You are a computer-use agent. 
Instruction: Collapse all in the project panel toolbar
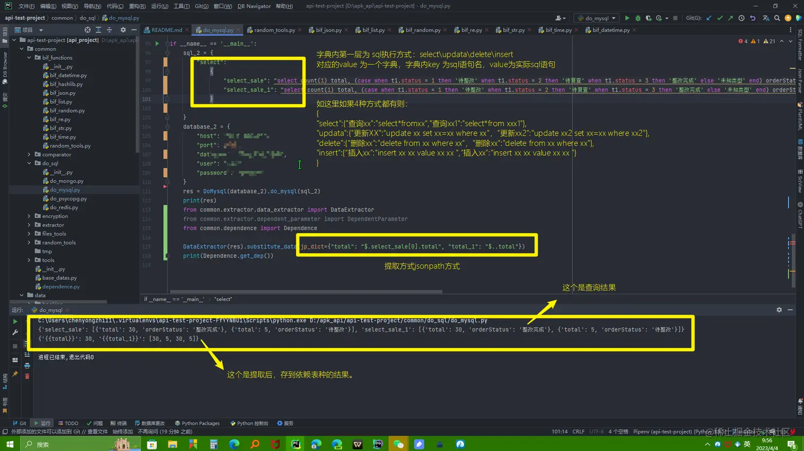click(x=110, y=30)
